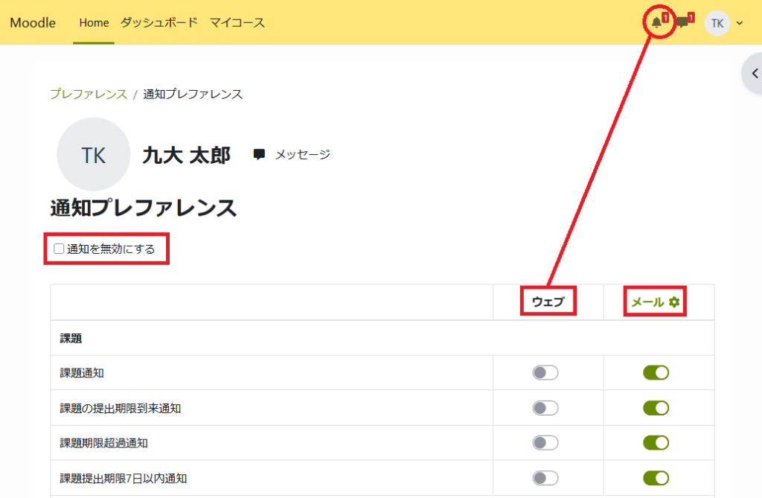Open the マイコース menu item
The image size is (762, 498).
coord(237,23)
